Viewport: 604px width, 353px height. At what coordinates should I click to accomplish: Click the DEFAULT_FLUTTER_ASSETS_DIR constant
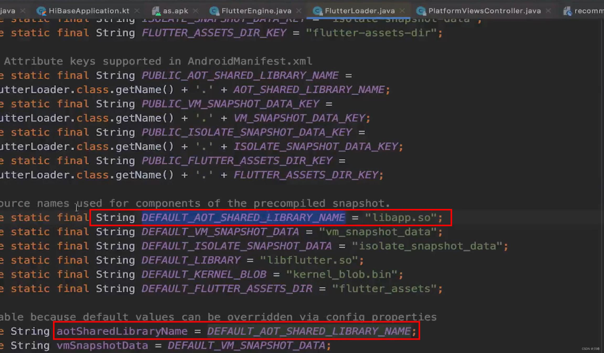(227, 288)
